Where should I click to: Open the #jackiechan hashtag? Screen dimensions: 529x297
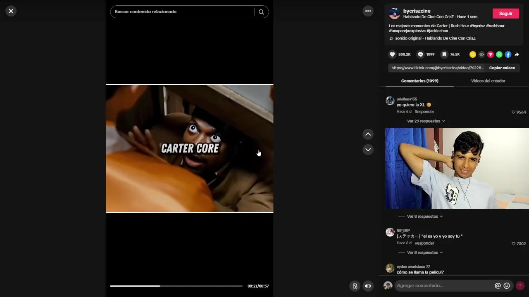click(438, 31)
